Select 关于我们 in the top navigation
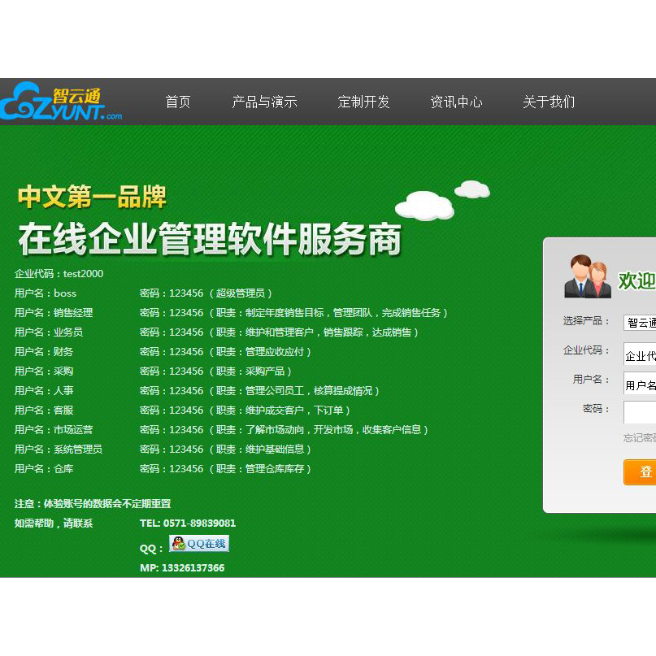Viewport: 656px width, 656px height. coord(548,102)
